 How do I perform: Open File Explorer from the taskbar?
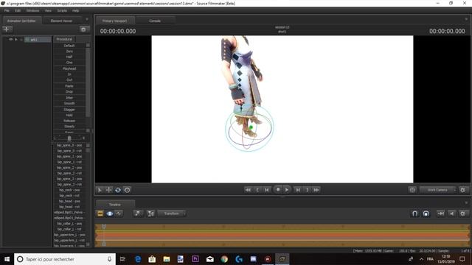(x=167, y=259)
